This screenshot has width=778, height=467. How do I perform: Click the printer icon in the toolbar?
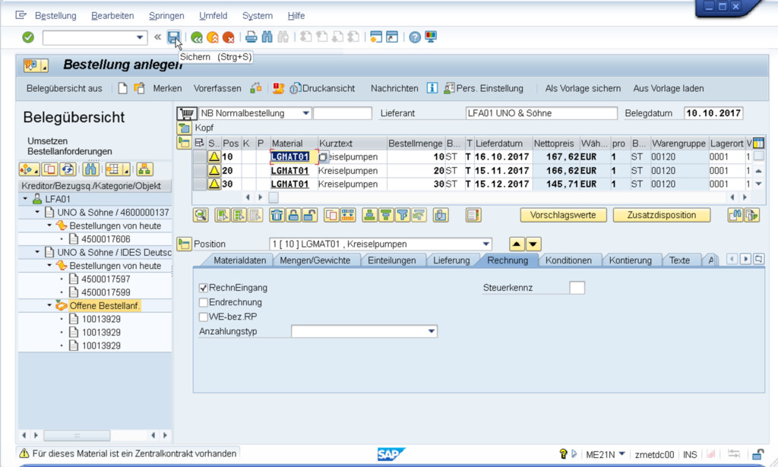[x=251, y=37]
